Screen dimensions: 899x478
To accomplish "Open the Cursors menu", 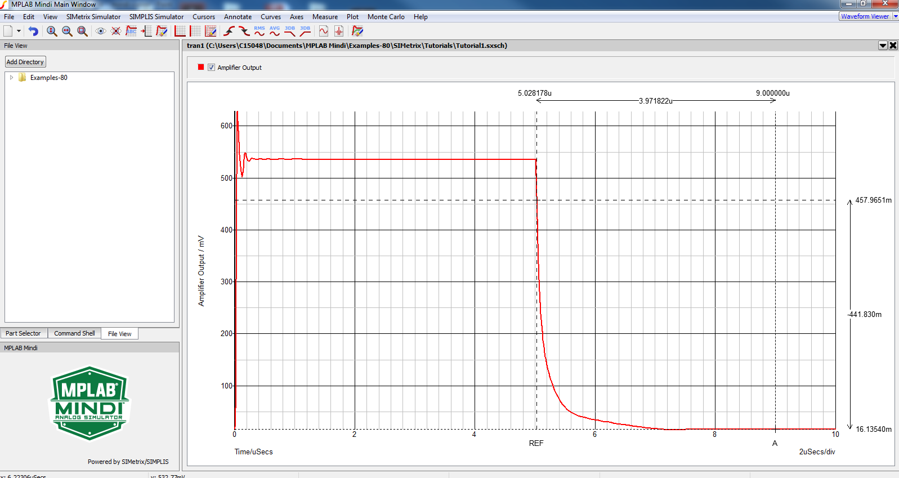I will tap(203, 17).
